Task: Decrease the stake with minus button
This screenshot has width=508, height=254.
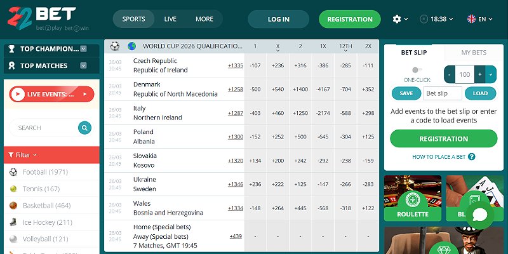Action: [450, 74]
